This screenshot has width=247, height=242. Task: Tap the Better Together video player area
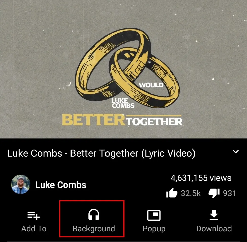point(123,69)
